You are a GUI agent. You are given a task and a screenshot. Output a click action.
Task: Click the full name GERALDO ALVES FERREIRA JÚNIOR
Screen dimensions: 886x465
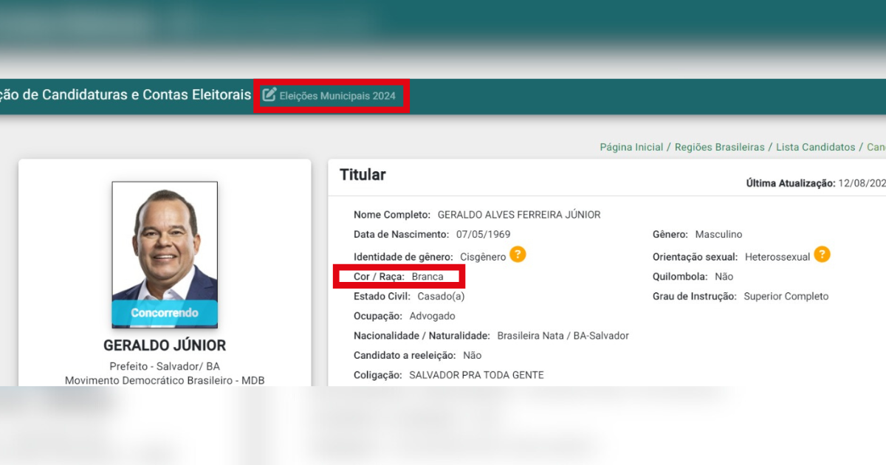pos(519,215)
